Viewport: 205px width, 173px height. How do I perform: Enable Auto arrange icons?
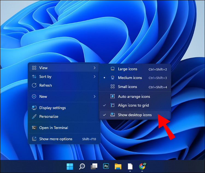[134, 96]
